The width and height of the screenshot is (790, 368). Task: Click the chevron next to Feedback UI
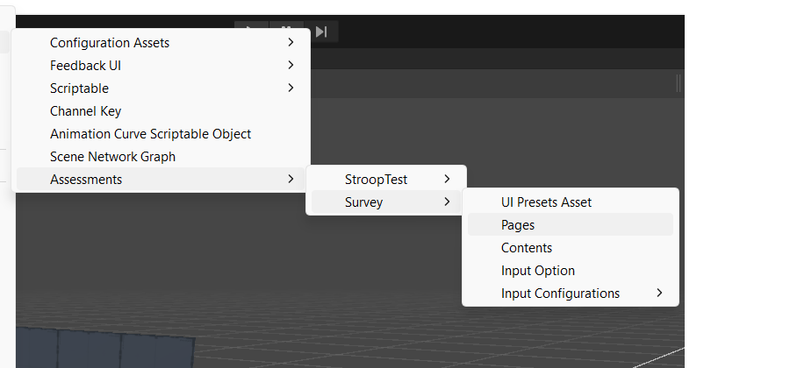[x=291, y=65]
